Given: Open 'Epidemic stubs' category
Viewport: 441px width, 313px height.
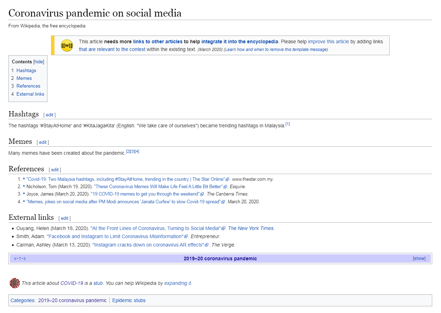Looking at the screenshot, I should 129,300.
